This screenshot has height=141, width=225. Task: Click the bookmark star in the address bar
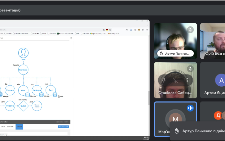point(110,30)
